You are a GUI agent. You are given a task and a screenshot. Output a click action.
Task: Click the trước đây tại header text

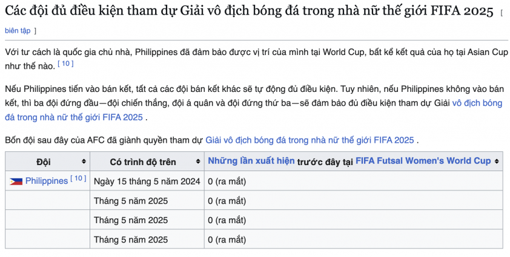(325, 161)
